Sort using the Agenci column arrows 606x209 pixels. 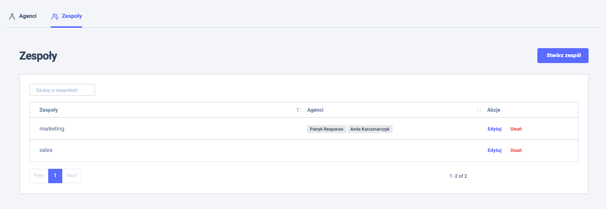point(479,110)
